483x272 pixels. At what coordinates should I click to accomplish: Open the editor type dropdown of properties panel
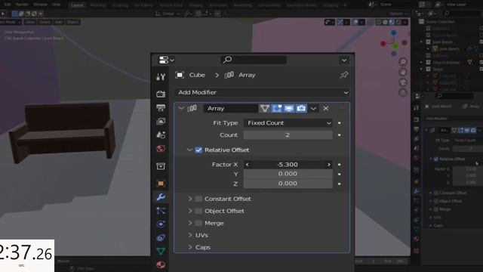point(166,60)
